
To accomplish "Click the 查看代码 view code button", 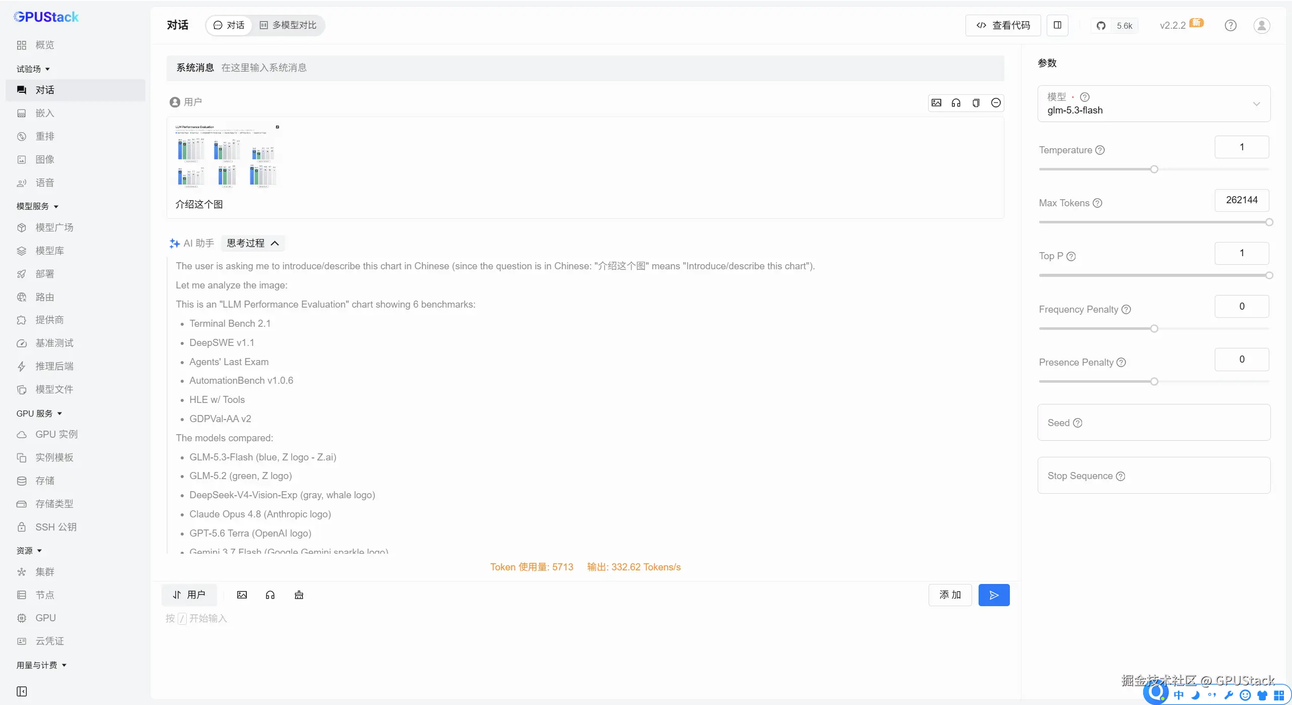I will click(x=1003, y=25).
